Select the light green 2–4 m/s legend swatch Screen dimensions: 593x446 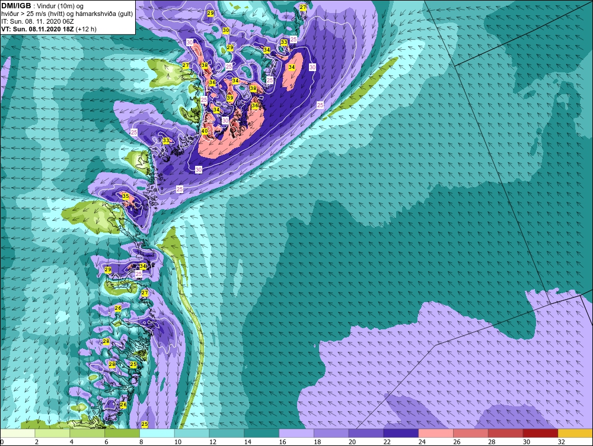pos(52,433)
